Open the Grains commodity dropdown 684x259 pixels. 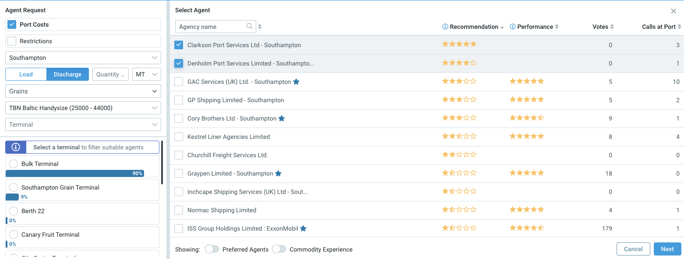[83, 91]
